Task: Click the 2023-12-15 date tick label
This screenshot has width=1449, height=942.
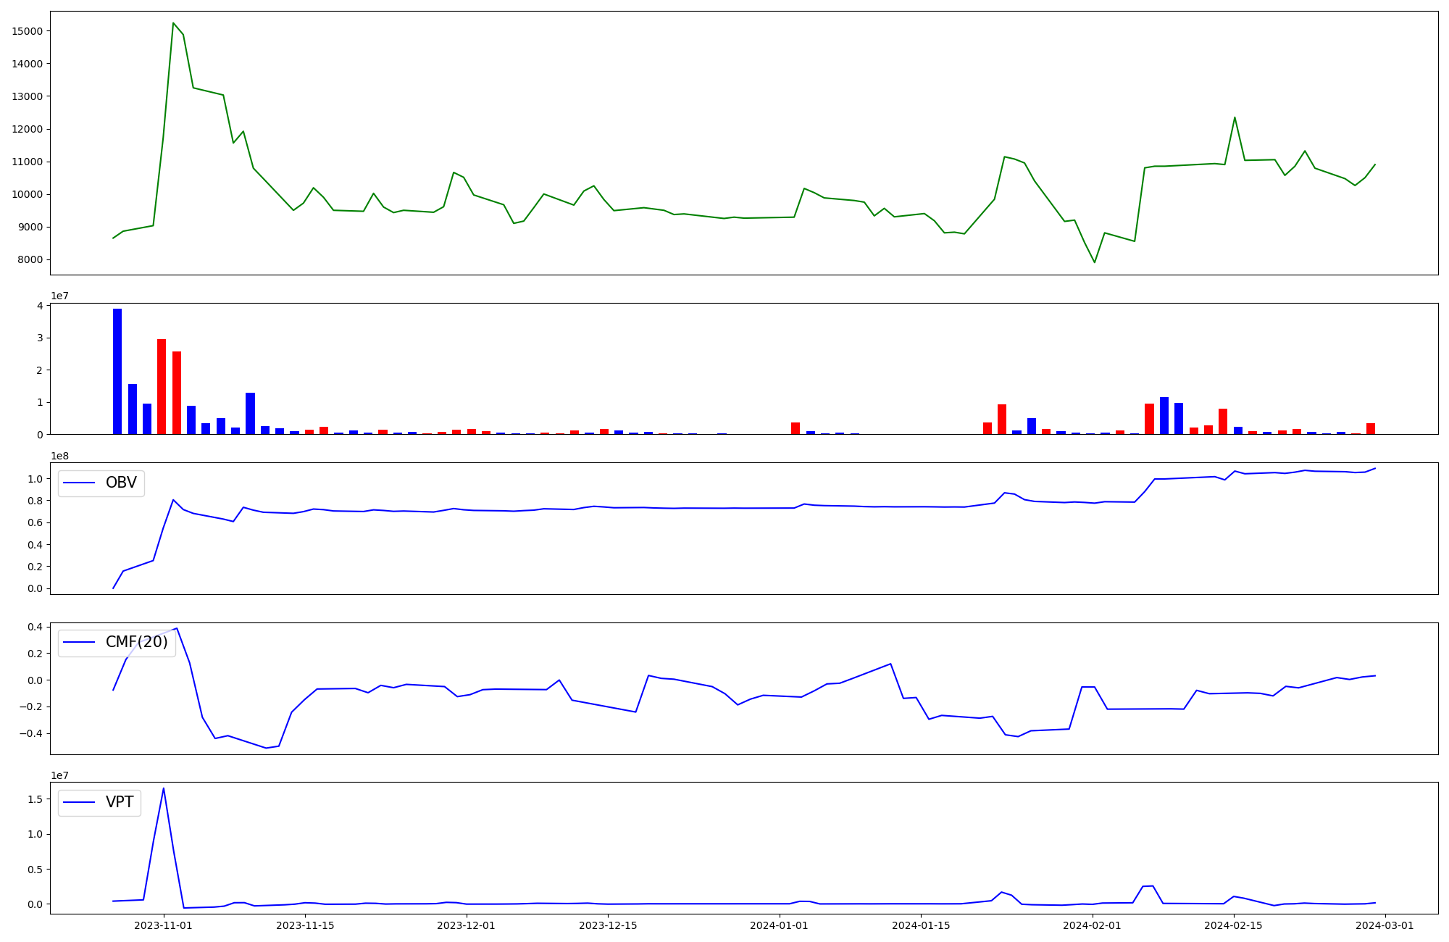Action: point(609,926)
